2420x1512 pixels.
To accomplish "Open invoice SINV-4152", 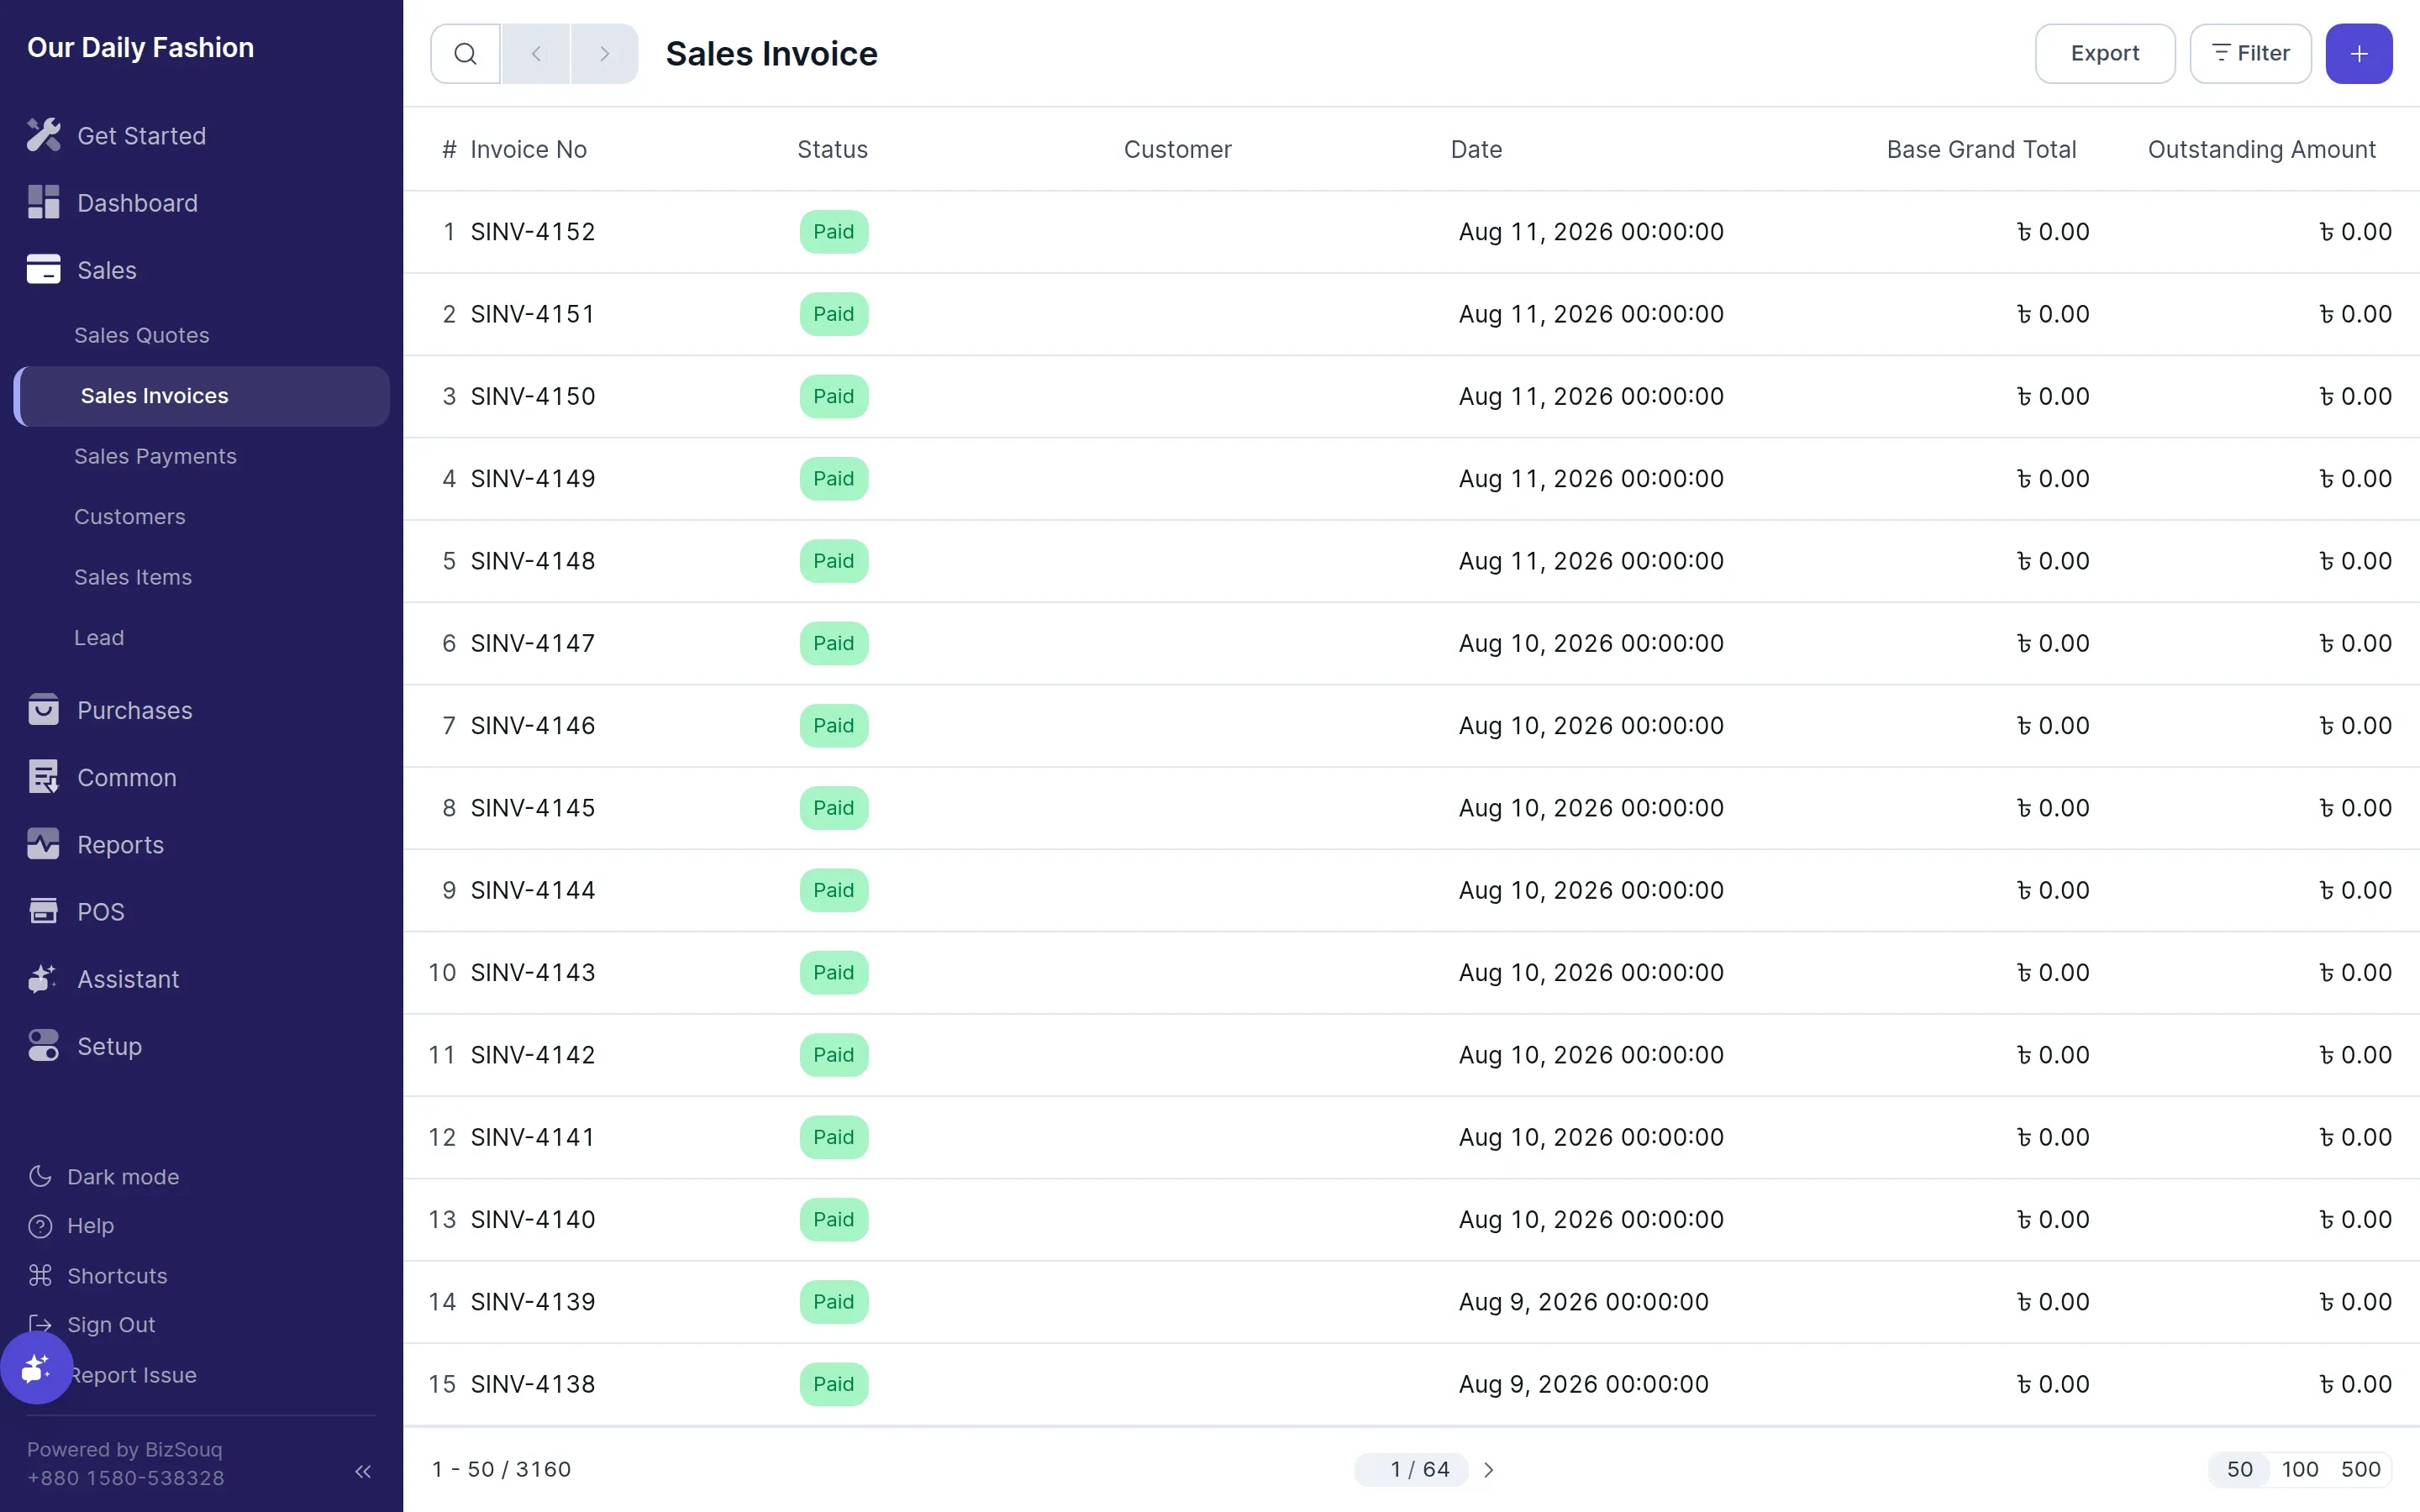I will pos(533,232).
